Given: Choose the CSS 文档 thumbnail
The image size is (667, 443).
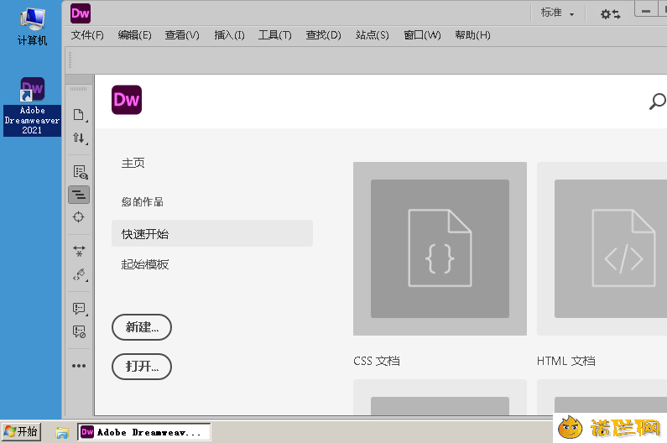Looking at the screenshot, I should tap(440, 248).
